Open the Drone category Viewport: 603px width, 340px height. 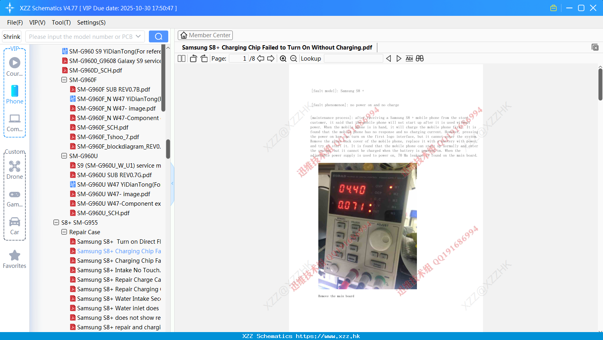pos(15,170)
